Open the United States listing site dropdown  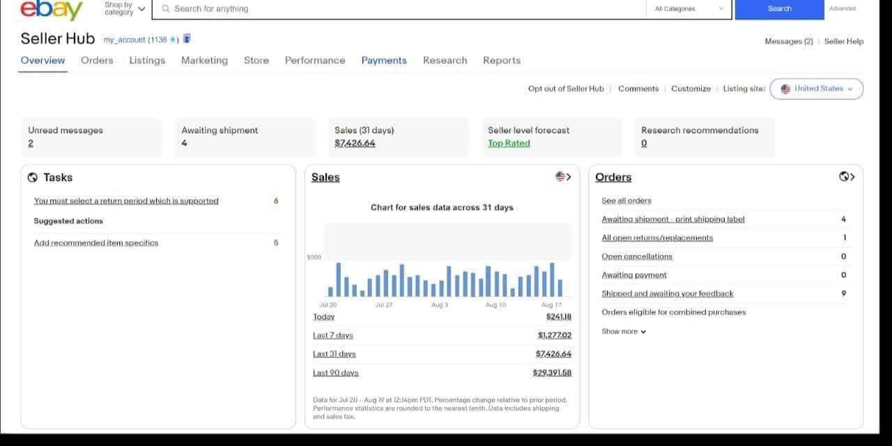coord(817,89)
